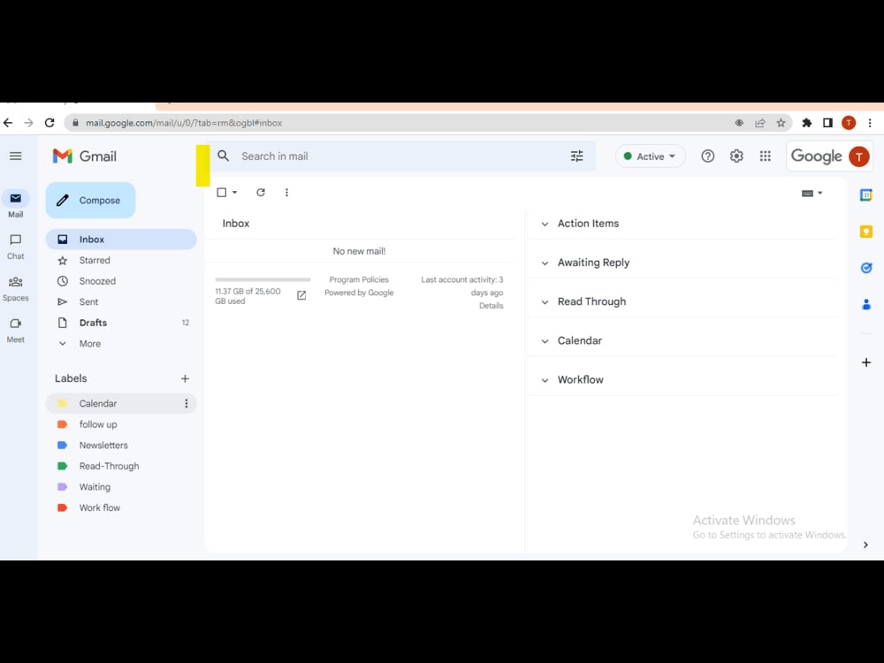Viewport: 884px width, 663px height.
Task: Tick the select all checkbox
Action: click(x=222, y=192)
